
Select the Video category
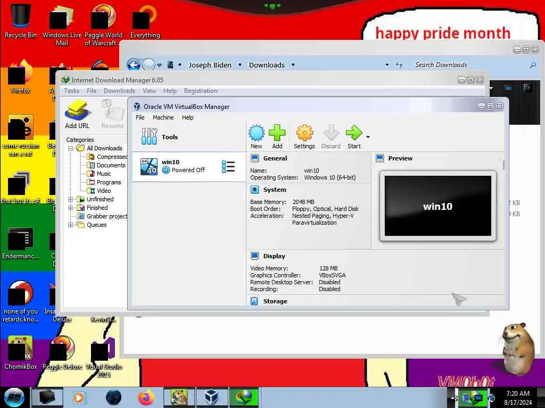(99, 191)
